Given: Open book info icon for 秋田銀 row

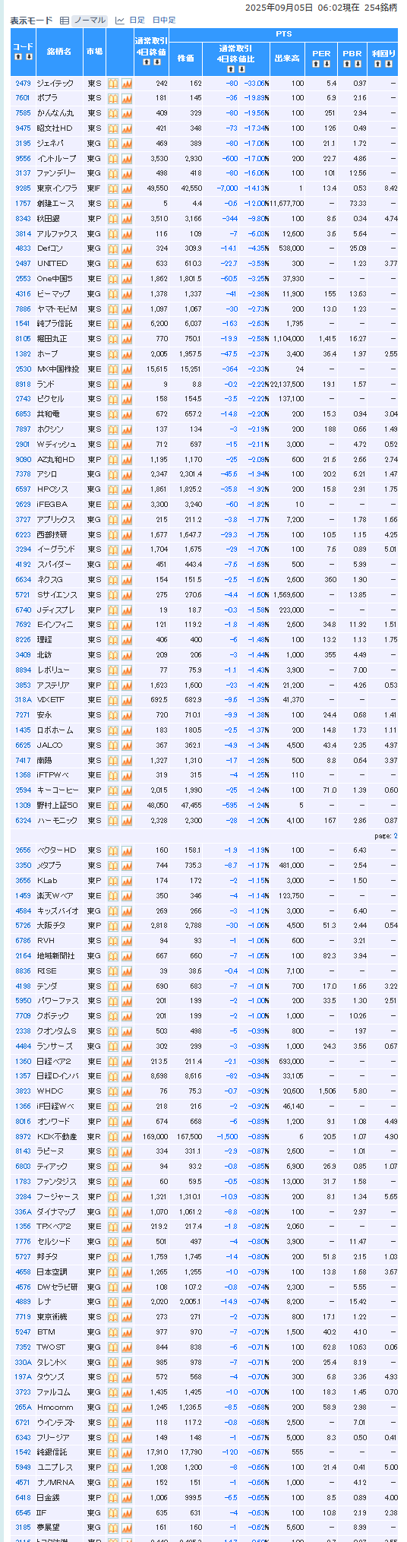Looking at the screenshot, I should [112, 218].
